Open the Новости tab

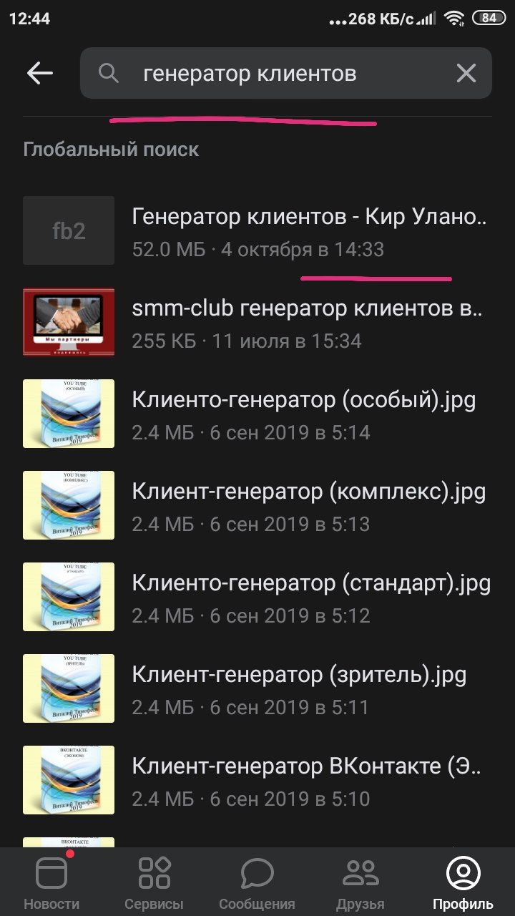coord(51,882)
